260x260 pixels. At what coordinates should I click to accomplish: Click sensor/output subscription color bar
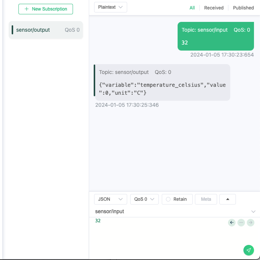12,30
